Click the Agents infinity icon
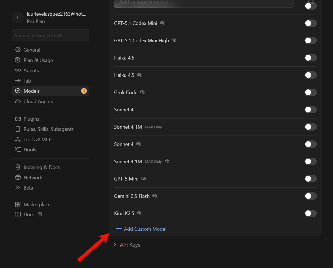 click(x=18, y=70)
